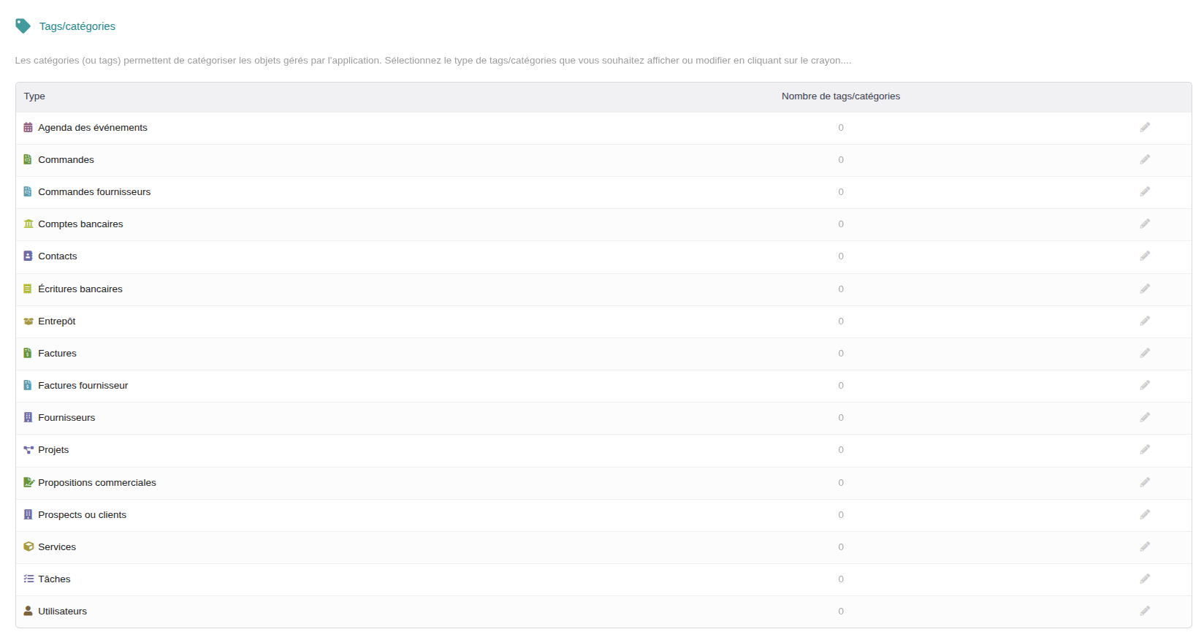Click the Type column header

point(34,96)
